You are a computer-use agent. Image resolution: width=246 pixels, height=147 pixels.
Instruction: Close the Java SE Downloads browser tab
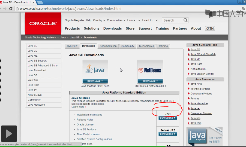point(33,2)
